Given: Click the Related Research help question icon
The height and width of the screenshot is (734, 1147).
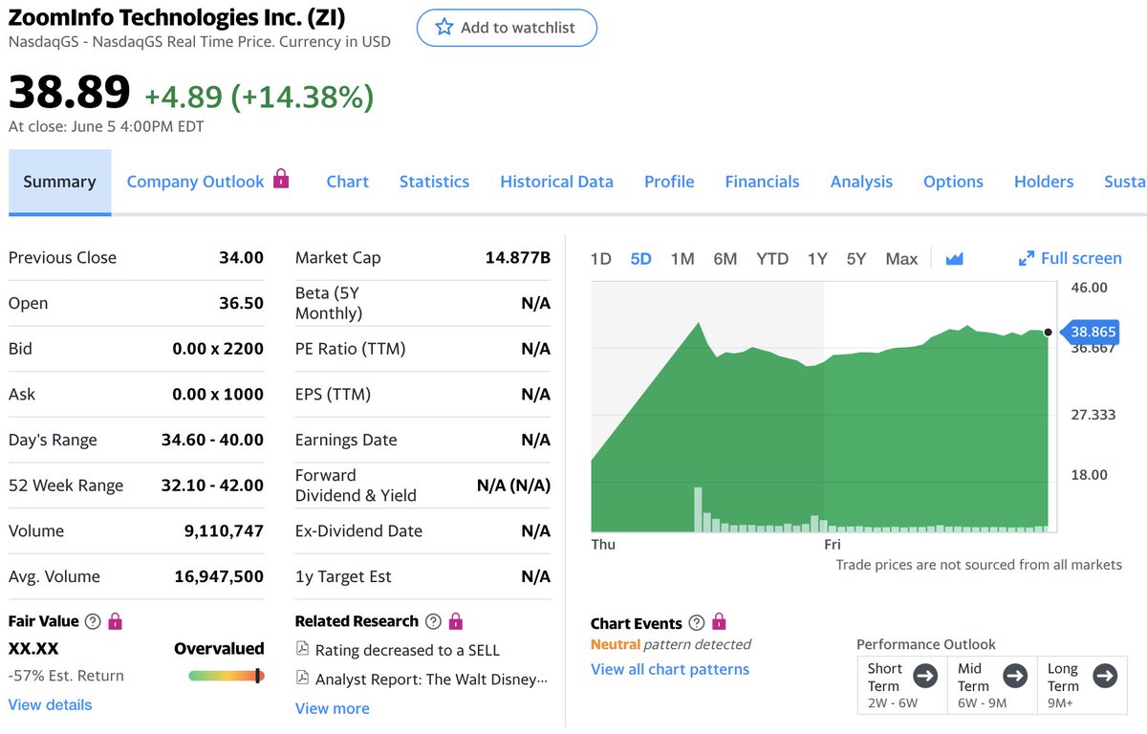Looking at the screenshot, I should pyautogui.click(x=433, y=621).
